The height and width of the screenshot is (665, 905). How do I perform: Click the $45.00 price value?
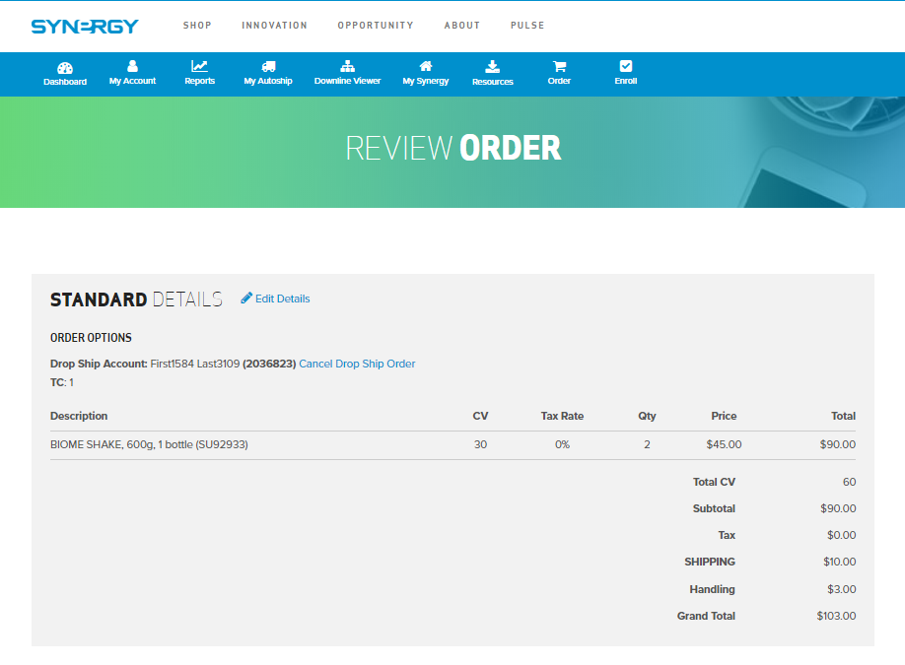pyautogui.click(x=724, y=444)
